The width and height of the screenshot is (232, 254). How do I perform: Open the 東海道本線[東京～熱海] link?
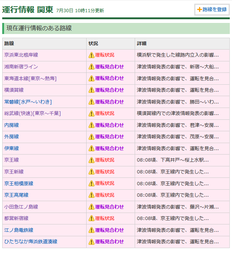click(30, 78)
